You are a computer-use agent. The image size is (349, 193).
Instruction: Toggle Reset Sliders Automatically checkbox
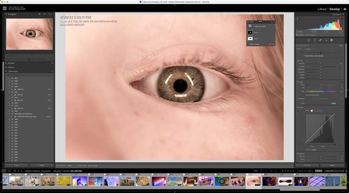point(304,56)
